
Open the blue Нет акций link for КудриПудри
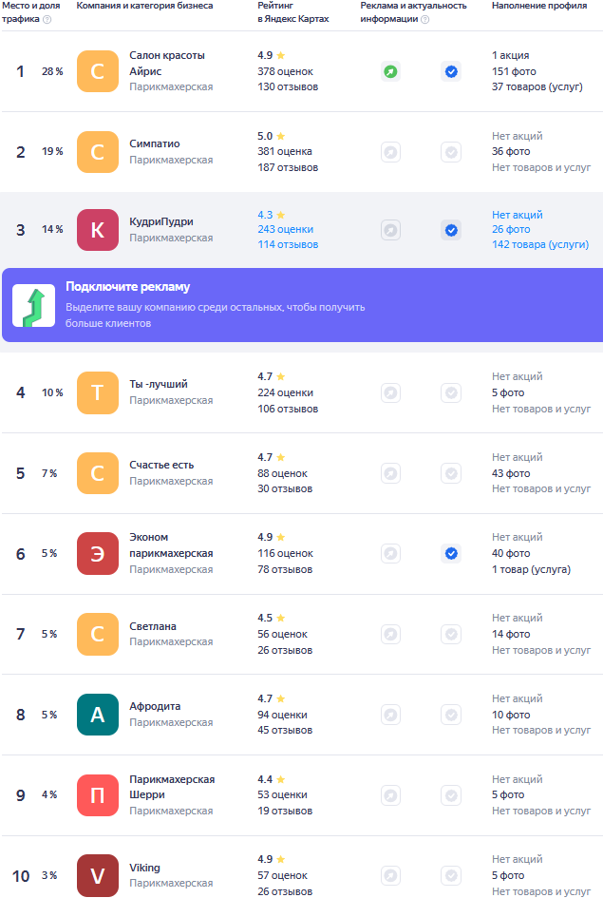tap(518, 215)
